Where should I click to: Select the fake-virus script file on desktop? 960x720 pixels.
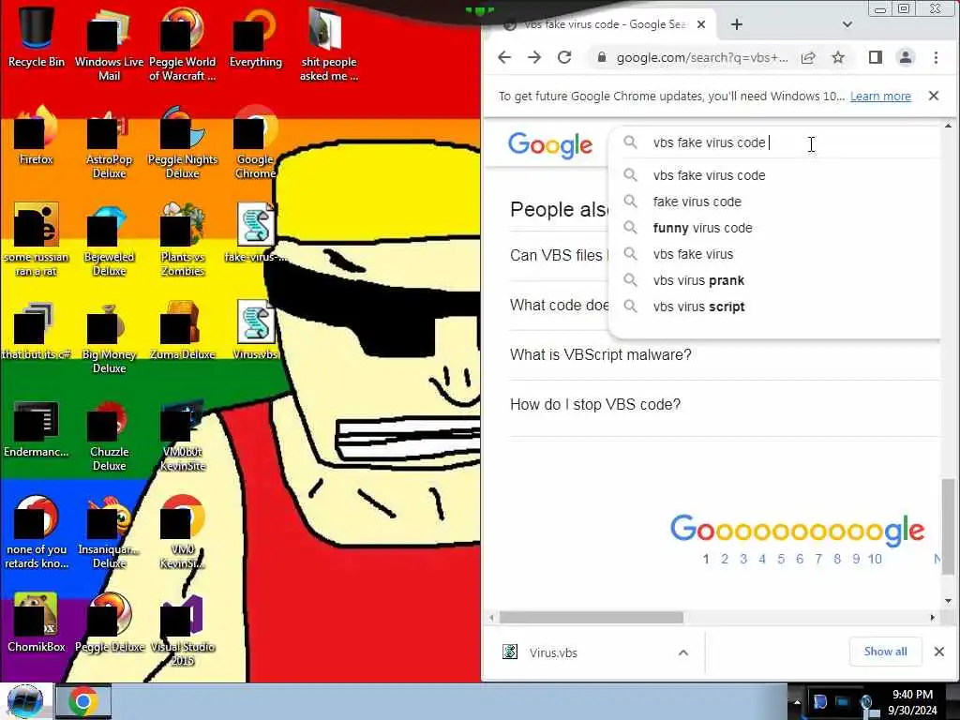[x=255, y=232]
